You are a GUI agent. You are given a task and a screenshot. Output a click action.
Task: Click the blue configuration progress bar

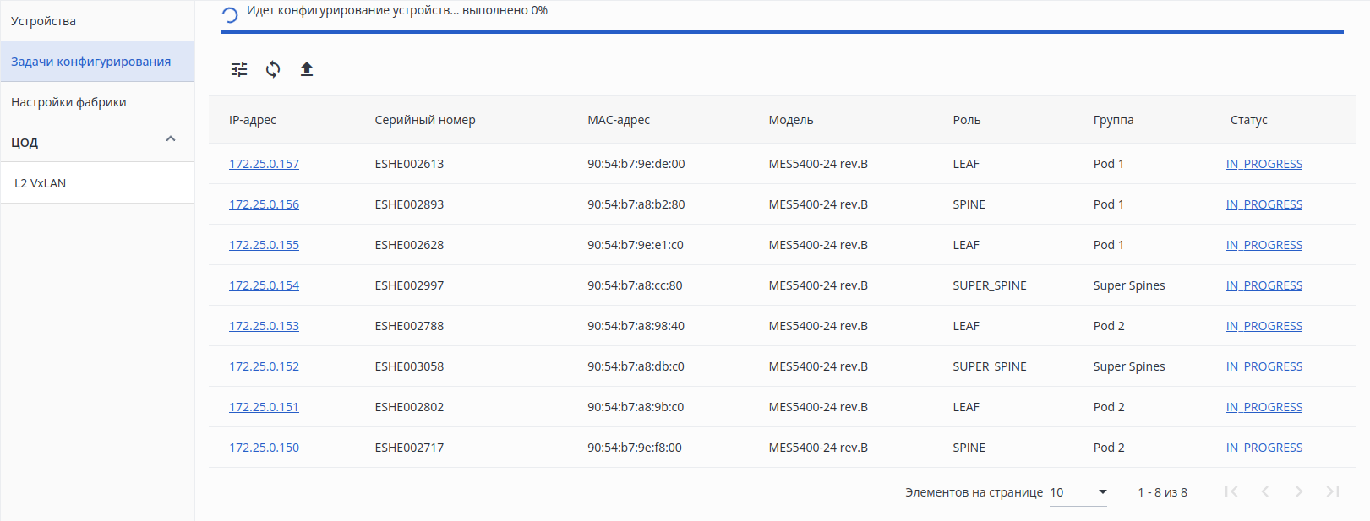pyautogui.click(x=782, y=32)
